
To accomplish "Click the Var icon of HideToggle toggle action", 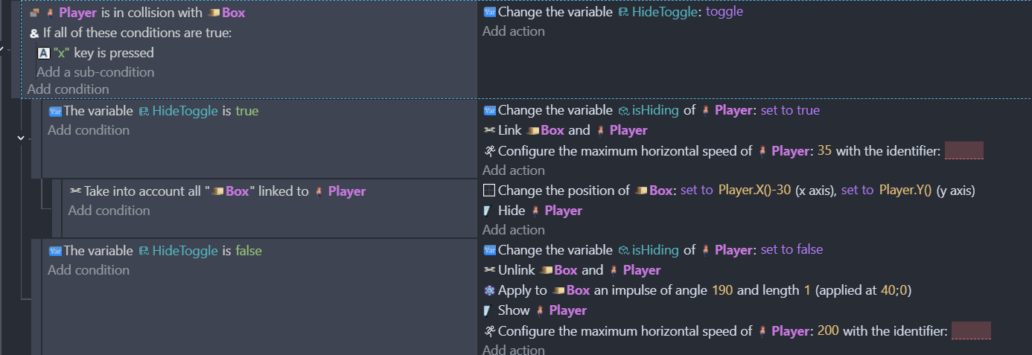I will (489, 12).
